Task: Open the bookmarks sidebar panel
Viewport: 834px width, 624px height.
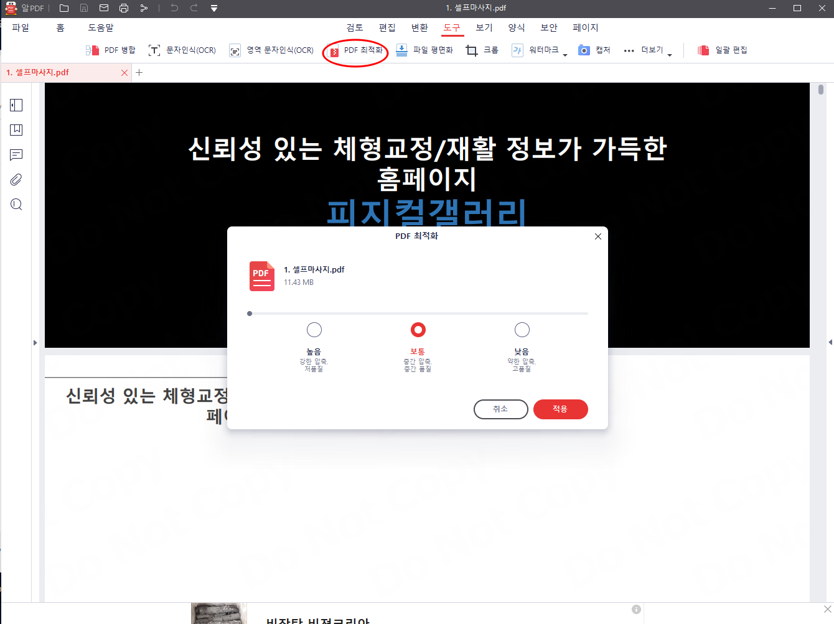Action: pos(16,130)
